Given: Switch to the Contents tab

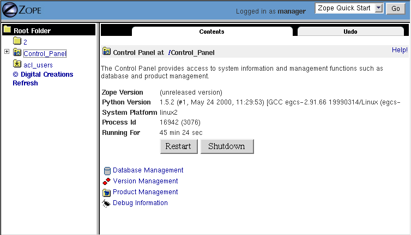Looking at the screenshot, I should [x=211, y=32].
